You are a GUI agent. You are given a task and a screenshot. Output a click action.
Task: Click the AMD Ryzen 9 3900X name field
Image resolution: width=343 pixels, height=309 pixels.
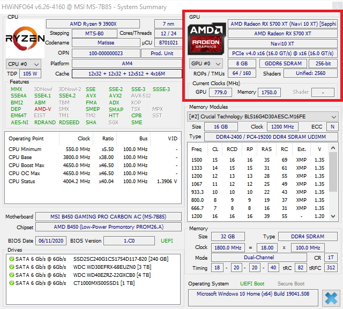93,24
